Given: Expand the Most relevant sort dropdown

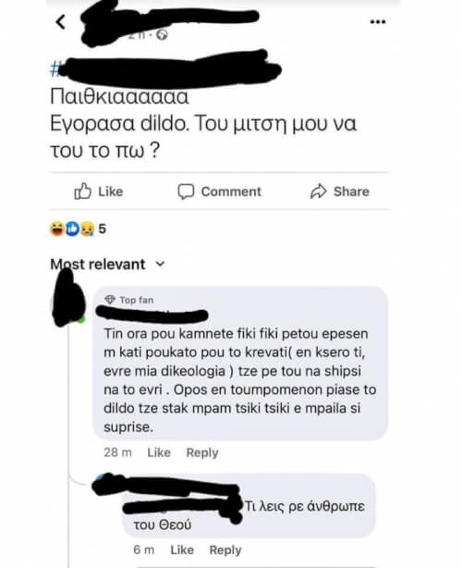Looking at the screenshot, I should tap(107, 264).
